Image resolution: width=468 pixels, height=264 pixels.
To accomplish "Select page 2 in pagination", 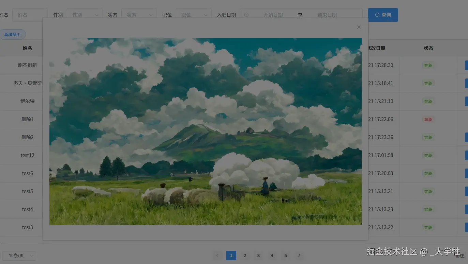I will (245, 256).
